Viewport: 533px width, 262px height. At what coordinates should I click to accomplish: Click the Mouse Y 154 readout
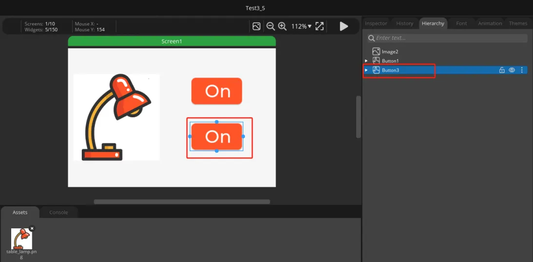click(90, 30)
